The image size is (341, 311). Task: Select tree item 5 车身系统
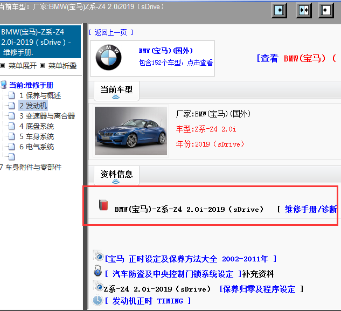pyautogui.click(x=37, y=136)
